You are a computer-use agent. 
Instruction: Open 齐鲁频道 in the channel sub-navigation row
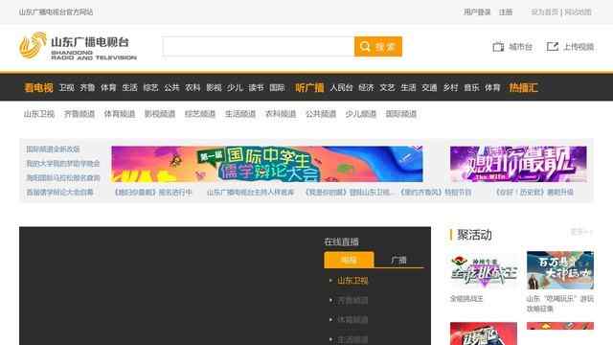[x=79, y=114]
